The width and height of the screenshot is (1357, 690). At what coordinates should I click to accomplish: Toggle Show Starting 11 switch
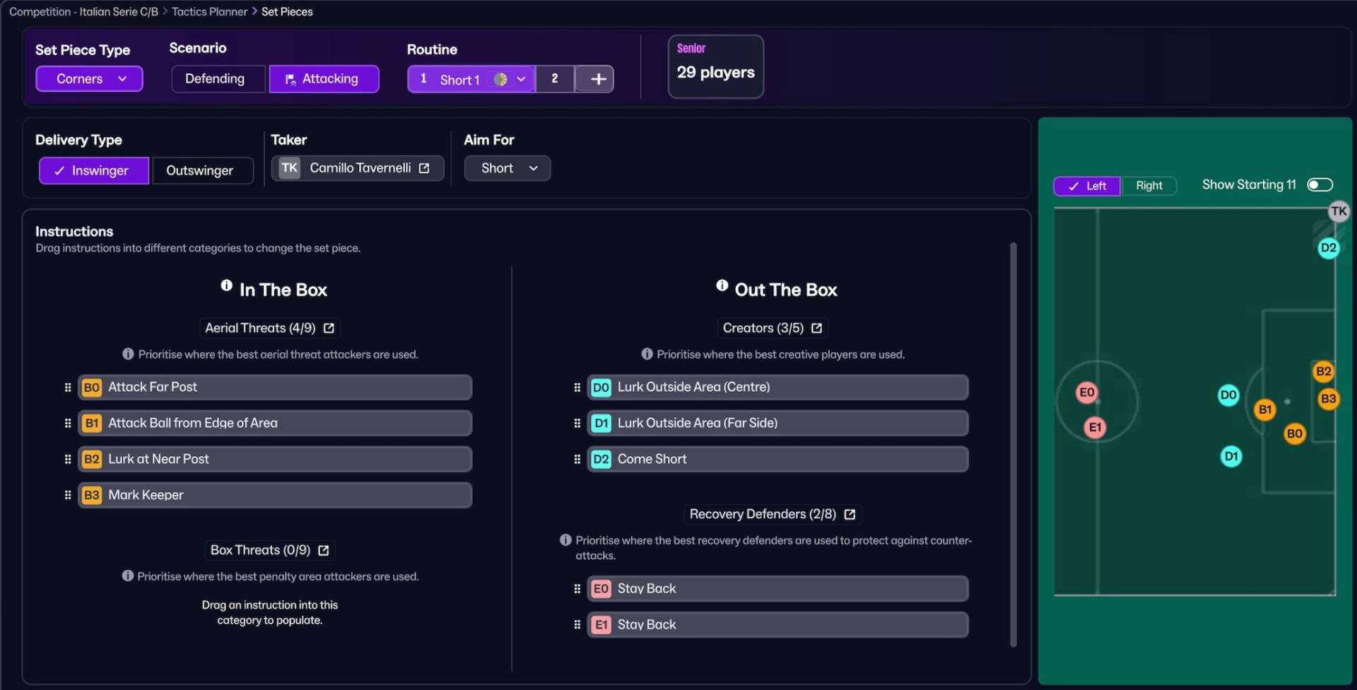pos(1320,185)
